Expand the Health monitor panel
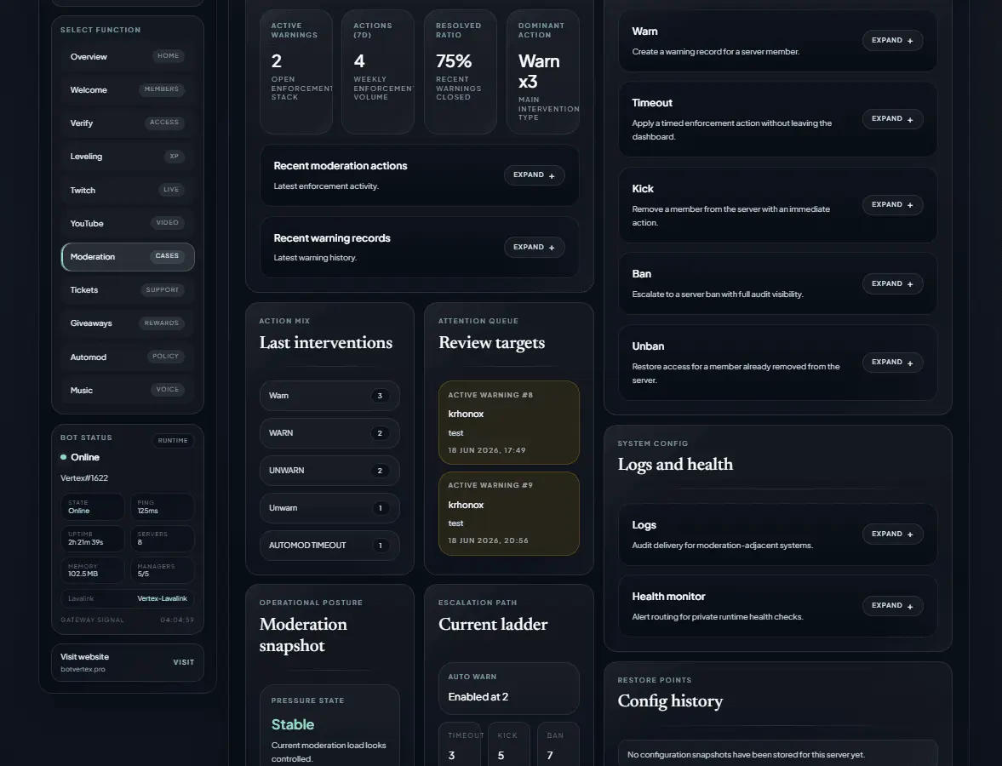 click(892, 606)
